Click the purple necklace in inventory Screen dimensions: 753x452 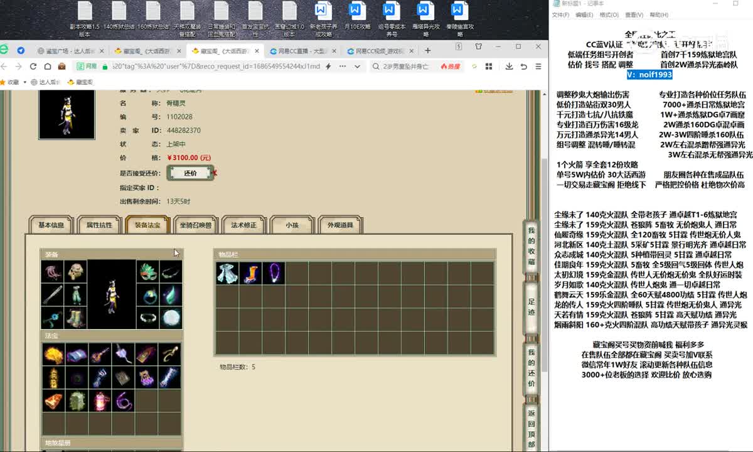[273, 273]
